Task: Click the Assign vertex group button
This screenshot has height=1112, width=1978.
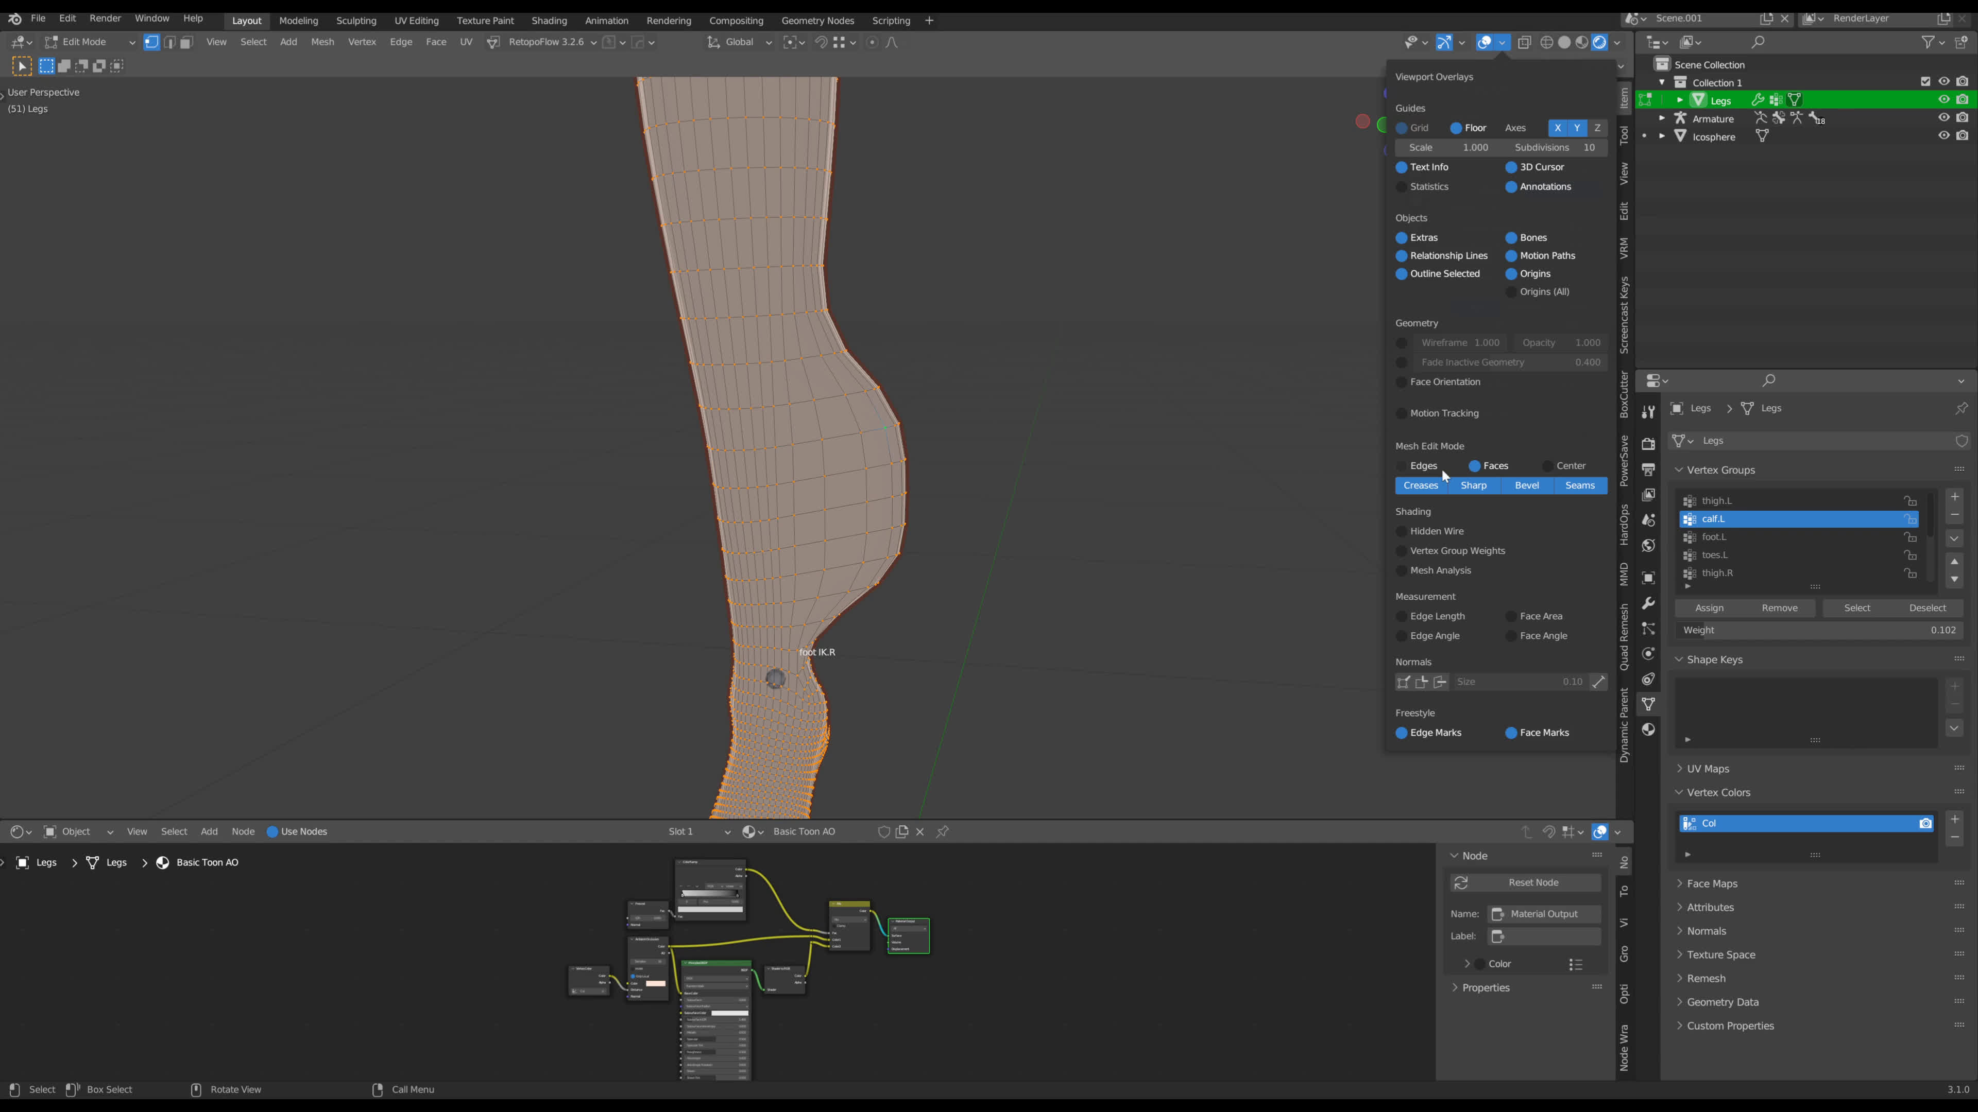Action: pos(1709,608)
